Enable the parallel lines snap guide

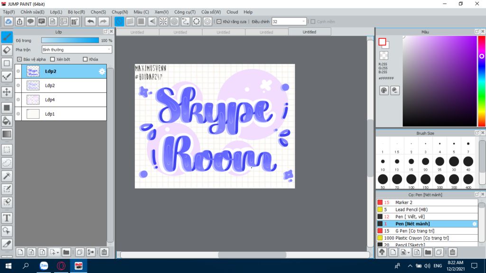tap(130, 21)
